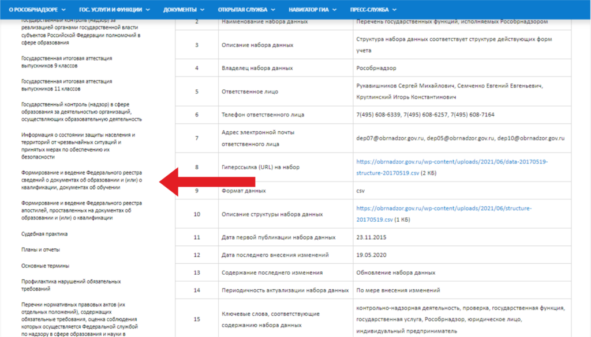Open Федеральный реестр апостилей sidebar link

pos(77,211)
